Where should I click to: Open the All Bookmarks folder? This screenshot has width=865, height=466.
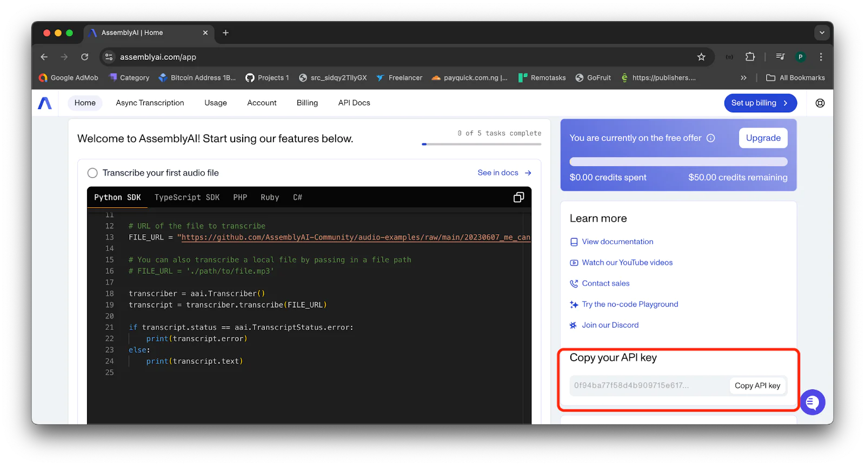(x=795, y=78)
